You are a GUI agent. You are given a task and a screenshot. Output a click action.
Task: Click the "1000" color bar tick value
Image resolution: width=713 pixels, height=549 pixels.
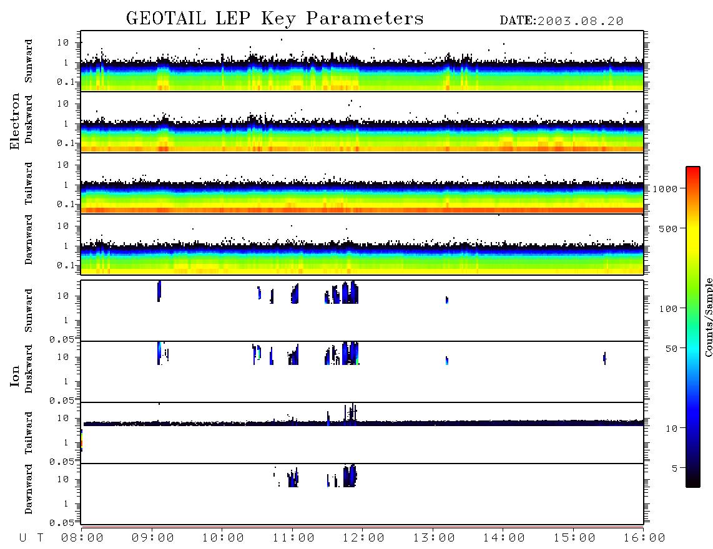click(x=666, y=188)
